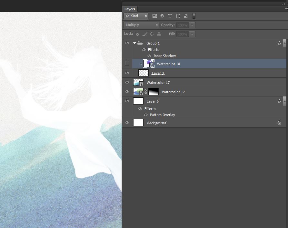The width and height of the screenshot is (288, 228).
Task: Switch to the Layers tab
Action: coord(130,9)
